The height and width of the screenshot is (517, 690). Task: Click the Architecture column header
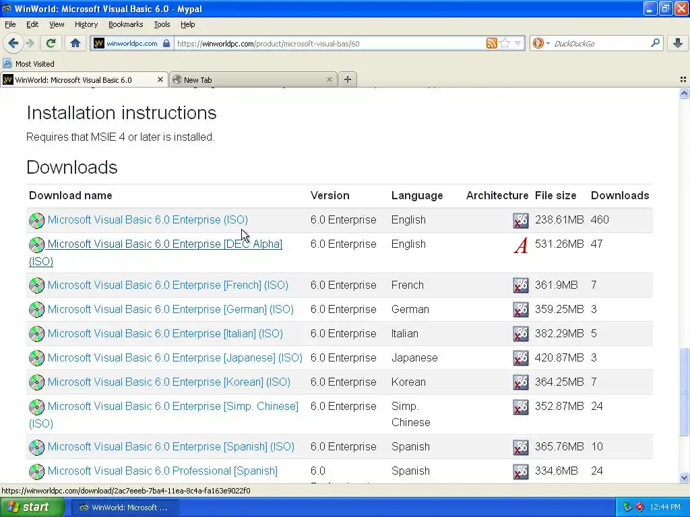point(497,196)
